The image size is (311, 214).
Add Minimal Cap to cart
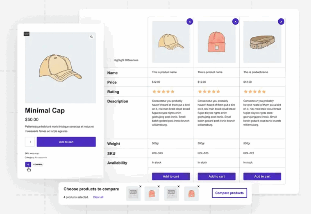click(66, 142)
